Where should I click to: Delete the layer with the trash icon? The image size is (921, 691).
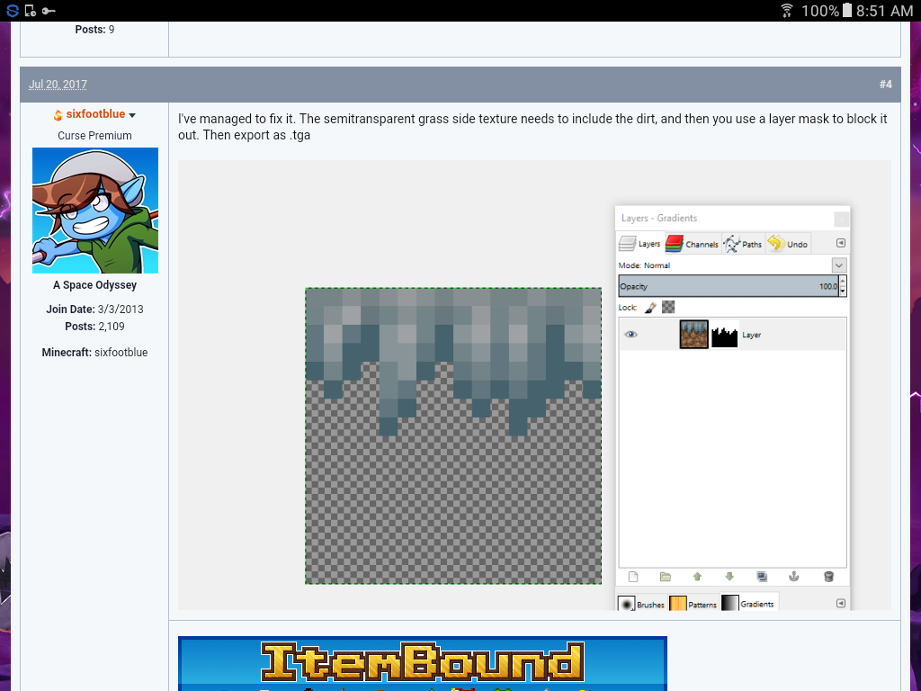point(828,577)
